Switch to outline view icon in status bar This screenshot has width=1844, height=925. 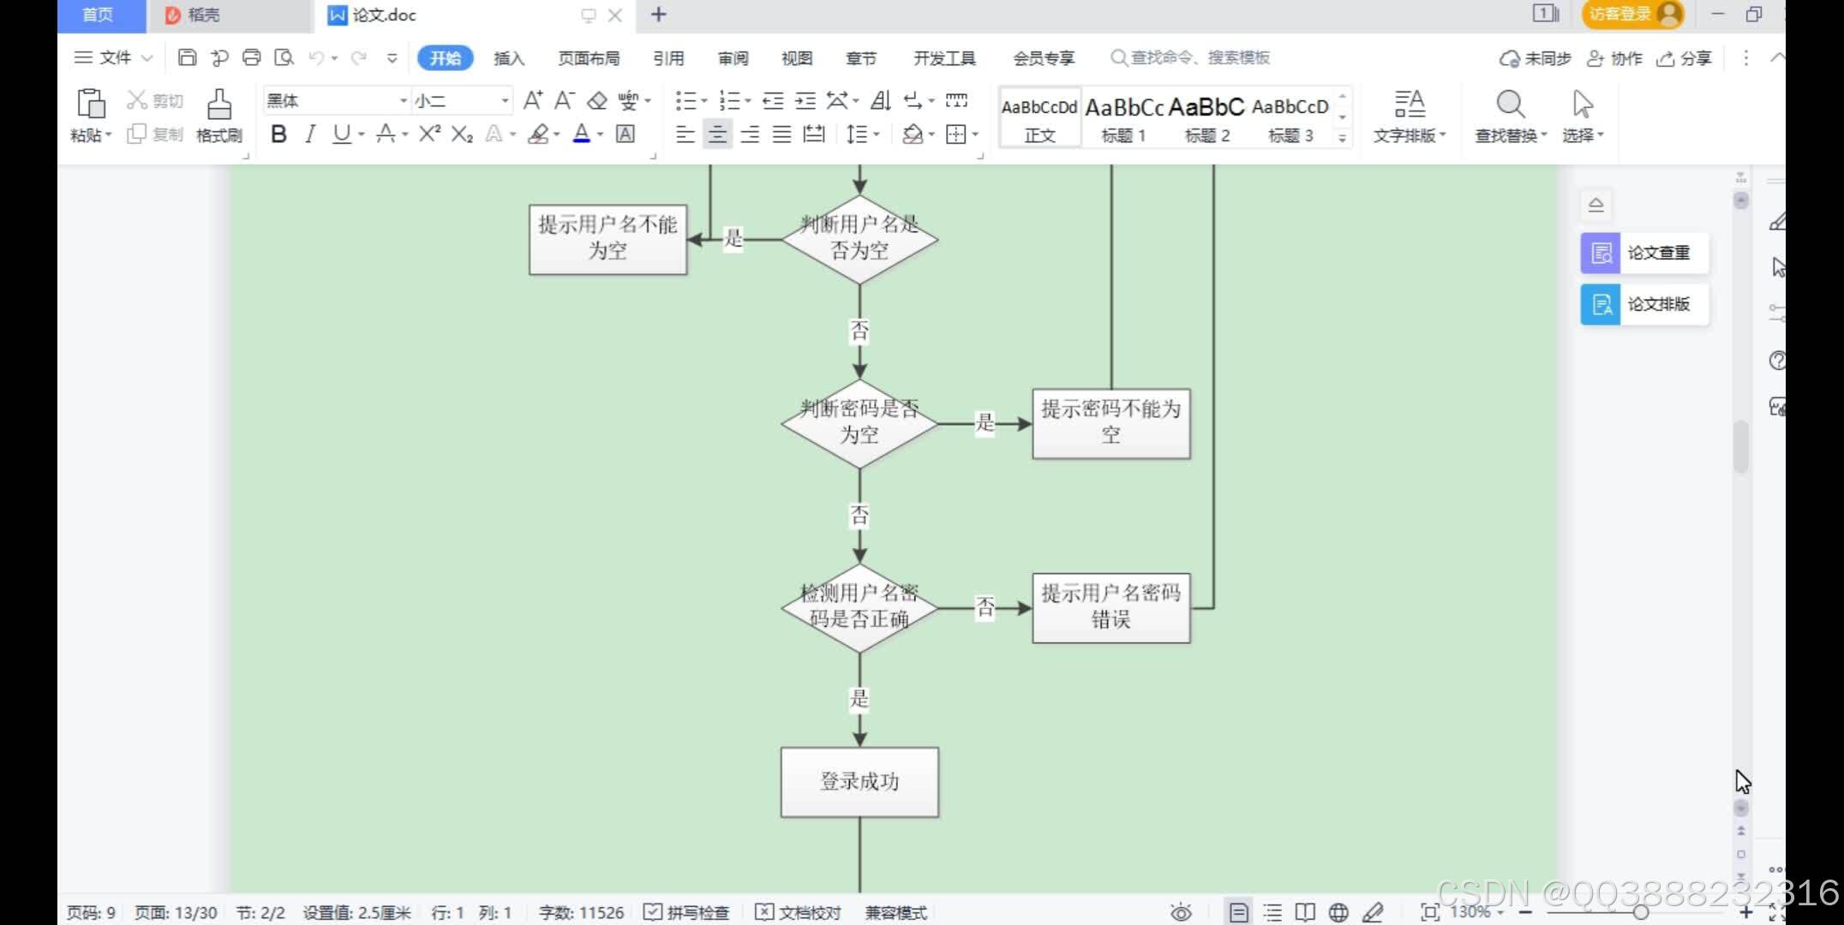pyautogui.click(x=1272, y=912)
